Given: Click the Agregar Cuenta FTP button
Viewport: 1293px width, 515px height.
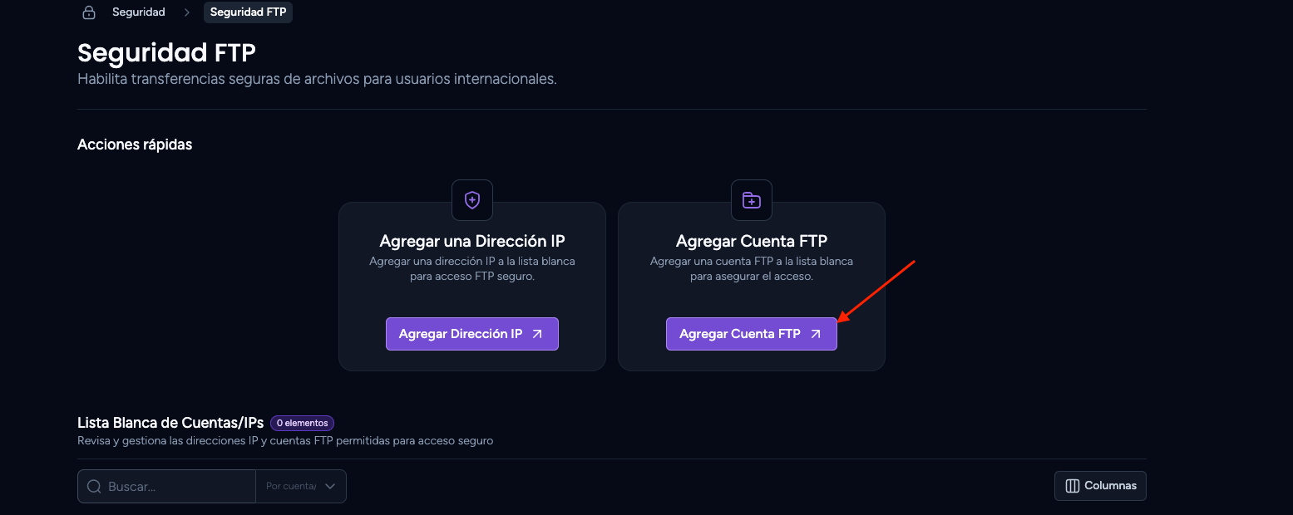Looking at the screenshot, I should point(752,334).
